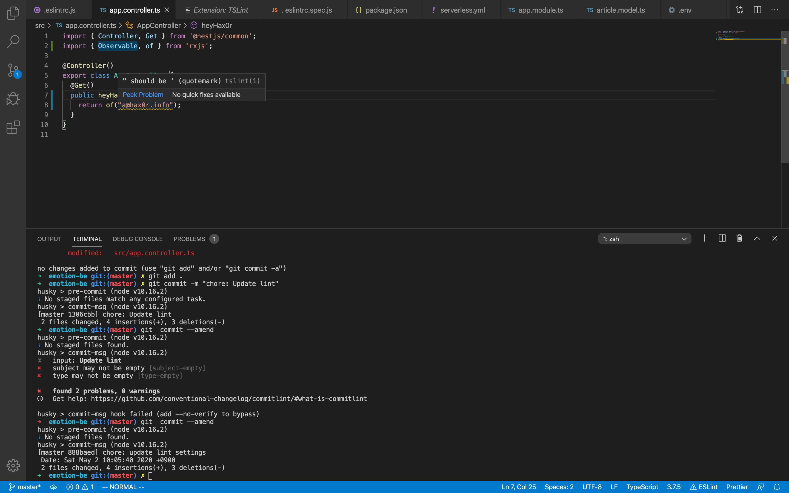Click the Peek Problem link
This screenshot has width=789, height=493.
coord(143,94)
